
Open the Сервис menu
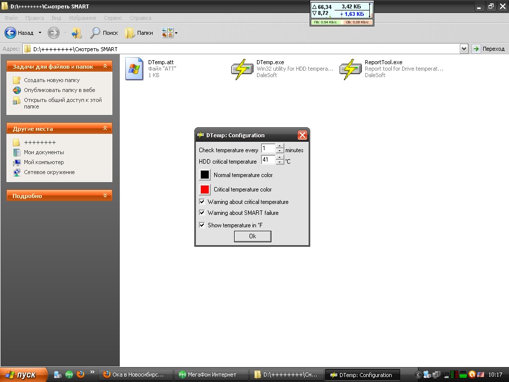pyautogui.click(x=113, y=18)
